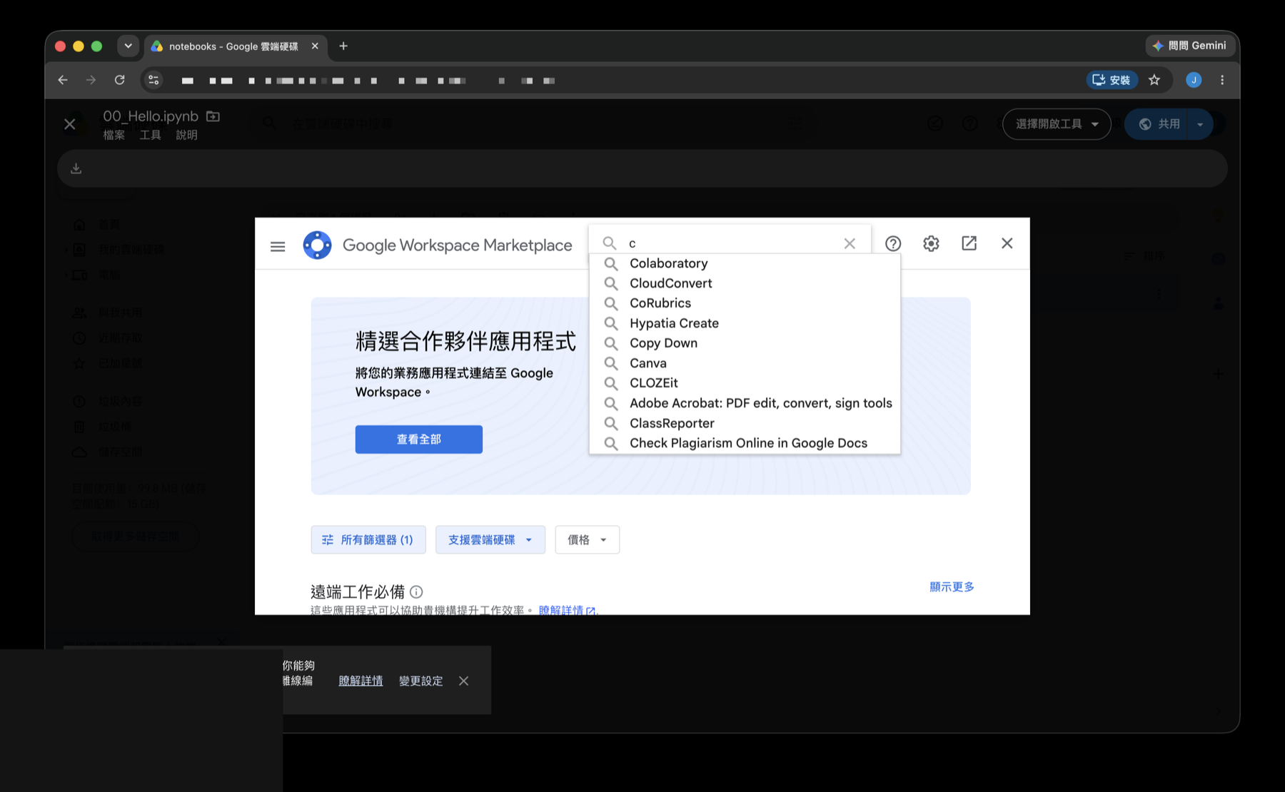The image size is (1285, 792).
Task: Clear the Marketplace search text
Action: 850,243
